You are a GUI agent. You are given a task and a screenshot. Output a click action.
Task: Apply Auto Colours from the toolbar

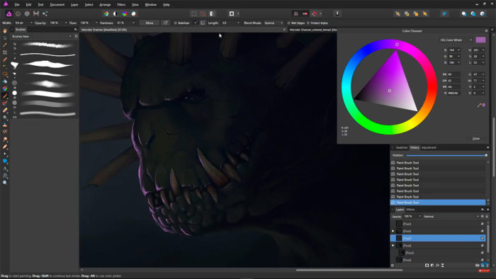click(x=125, y=14)
